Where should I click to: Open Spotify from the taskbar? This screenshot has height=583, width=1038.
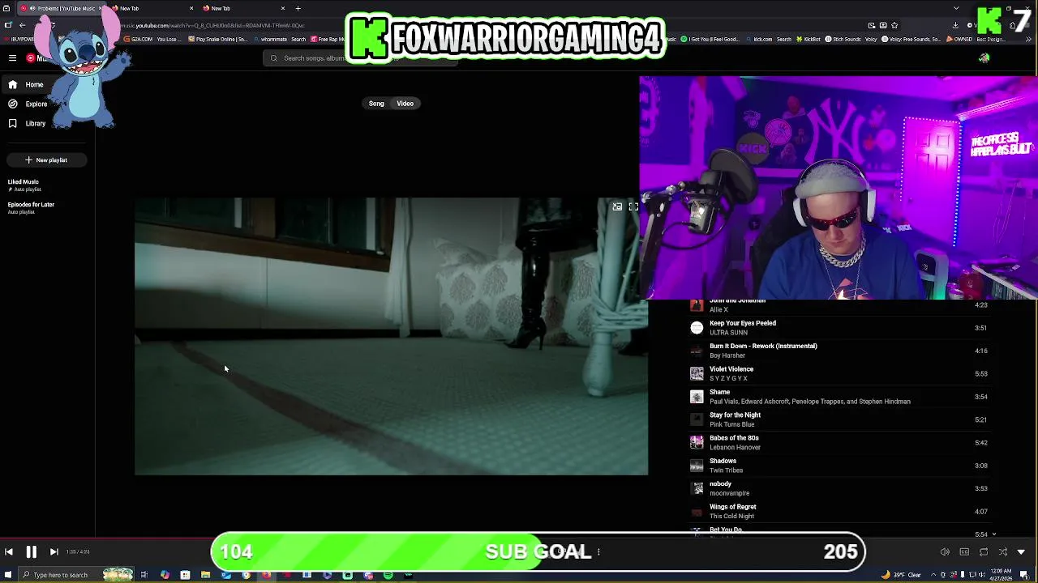388,575
